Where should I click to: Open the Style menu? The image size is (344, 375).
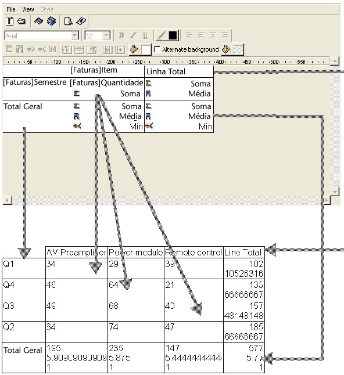point(47,9)
